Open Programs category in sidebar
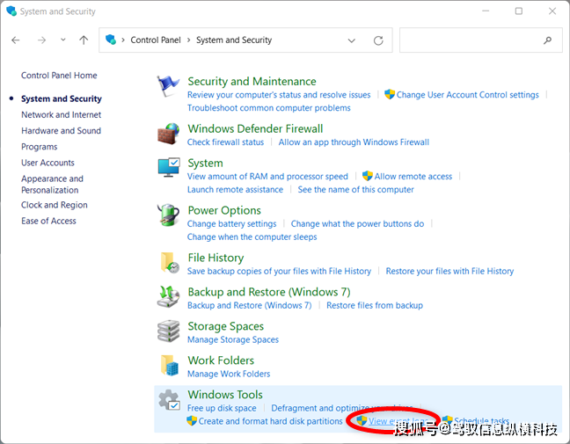Screen dimensions: 570x444 pos(40,147)
